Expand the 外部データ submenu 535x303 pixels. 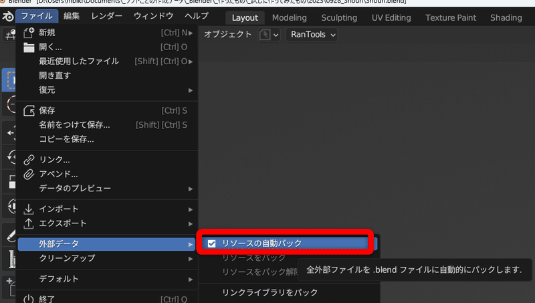point(106,244)
